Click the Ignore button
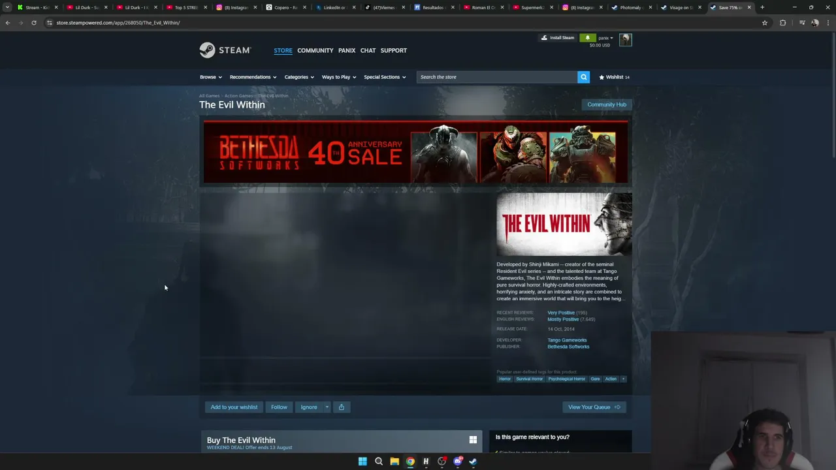 [x=309, y=407]
